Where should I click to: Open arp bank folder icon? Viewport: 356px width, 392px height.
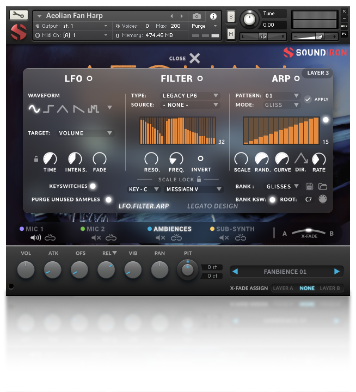point(323,186)
